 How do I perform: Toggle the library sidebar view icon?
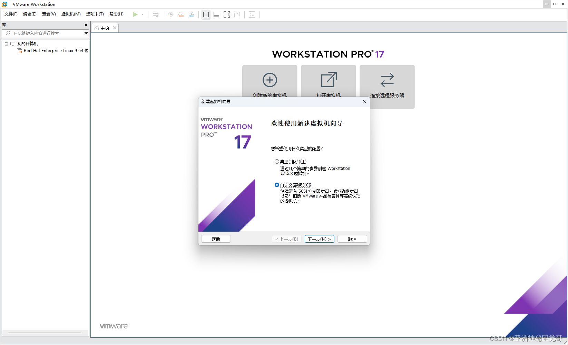tap(206, 14)
